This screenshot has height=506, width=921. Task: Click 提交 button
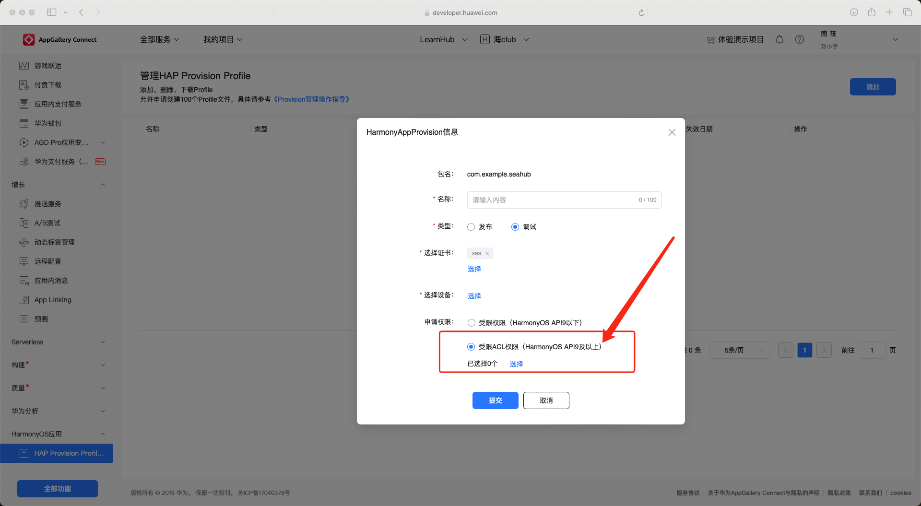(x=496, y=400)
